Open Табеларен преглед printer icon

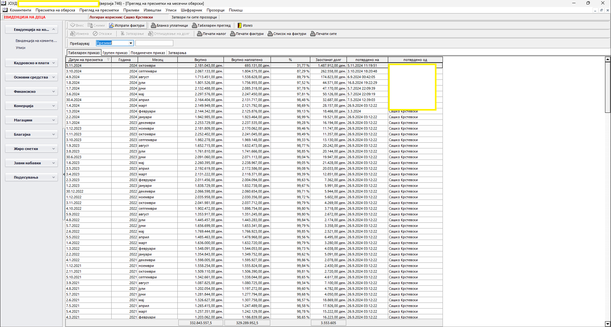195,25
